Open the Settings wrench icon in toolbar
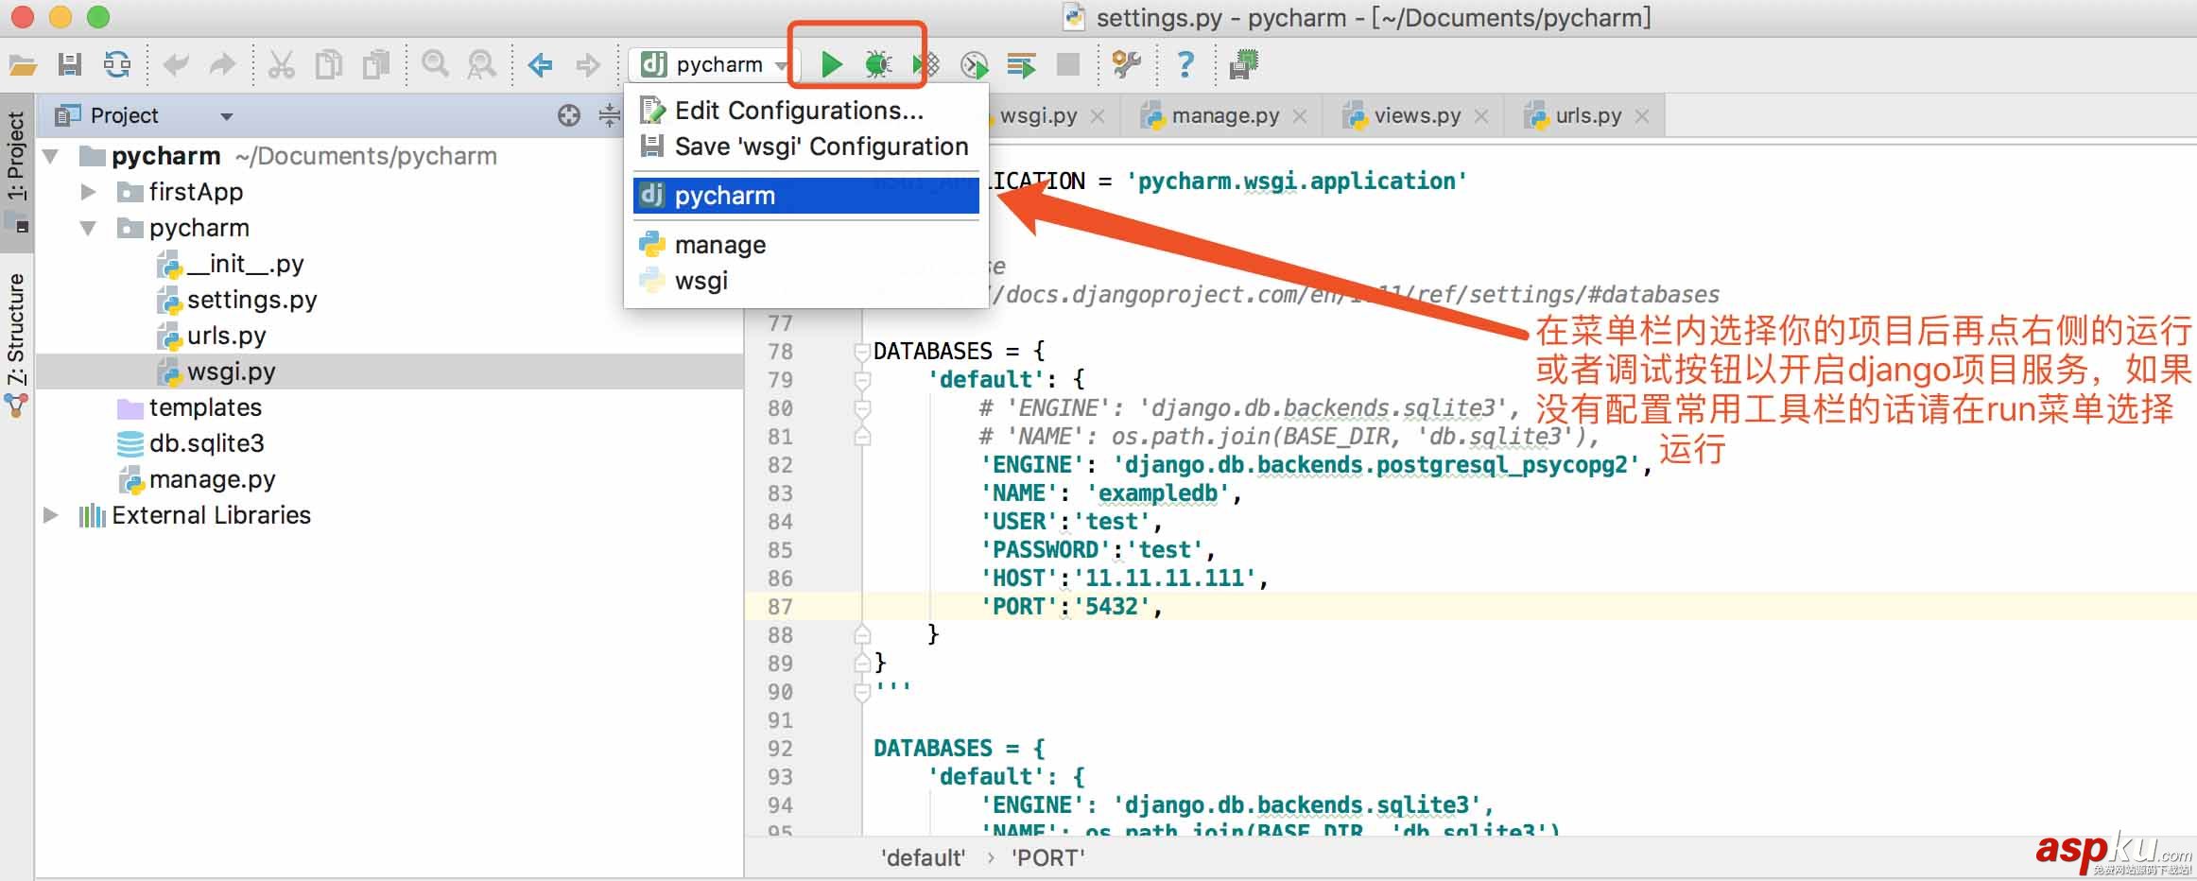 [x=1125, y=64]
